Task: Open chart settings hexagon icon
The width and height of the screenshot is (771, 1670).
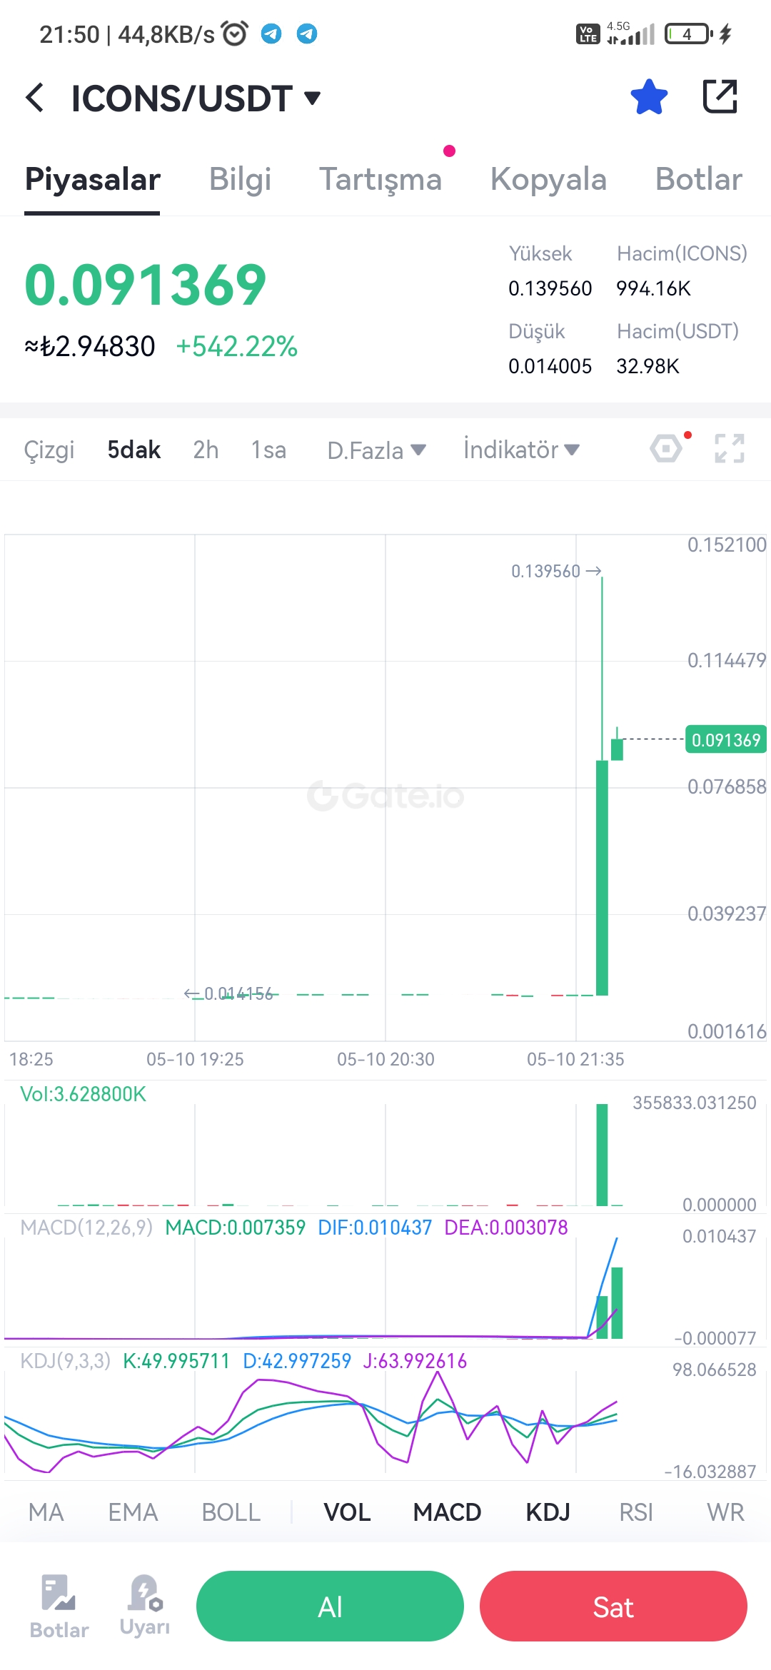Action: click(667, 449)
